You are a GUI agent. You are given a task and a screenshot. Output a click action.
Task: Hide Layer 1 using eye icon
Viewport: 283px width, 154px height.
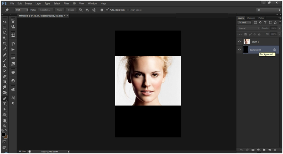click(x=240, y=42)
